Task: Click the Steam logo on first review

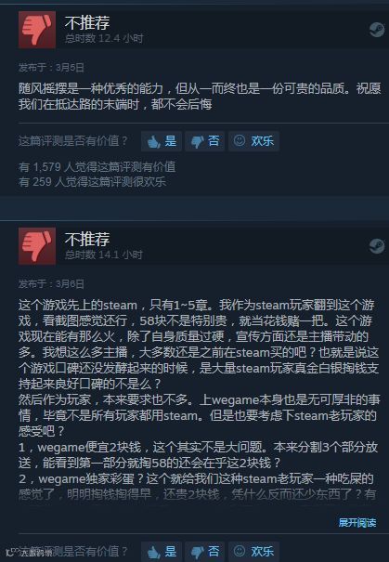Action: [377, 30]
